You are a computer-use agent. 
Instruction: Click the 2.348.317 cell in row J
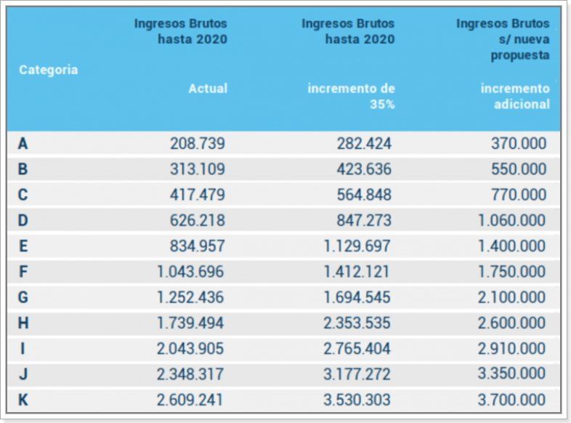pyautogui.click(x=190, y=374)
